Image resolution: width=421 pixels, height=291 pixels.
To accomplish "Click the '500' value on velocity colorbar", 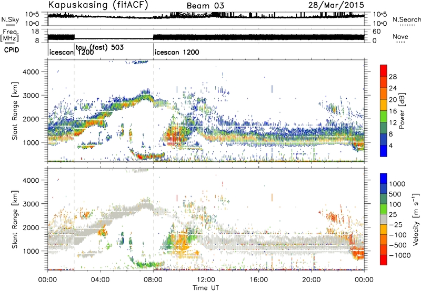I will (x=395, y=194).
